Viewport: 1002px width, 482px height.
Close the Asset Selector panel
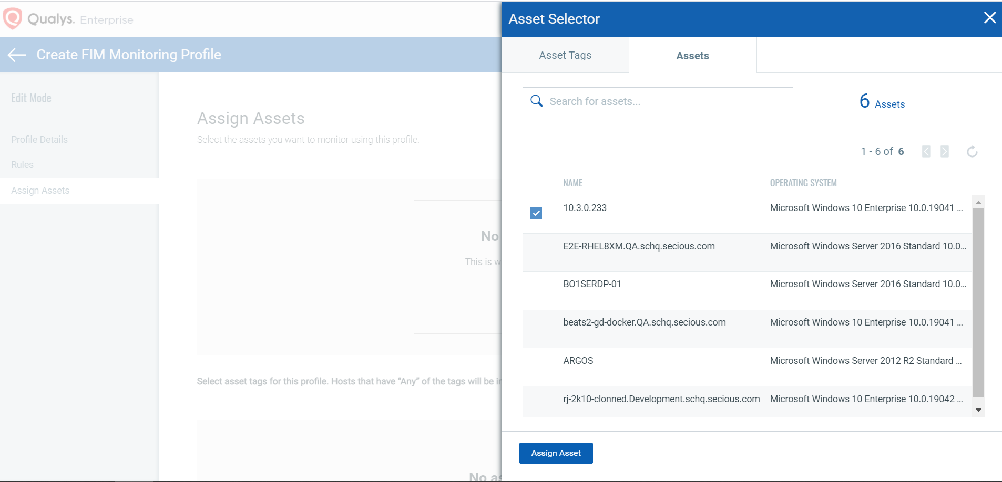pos(989,18)
